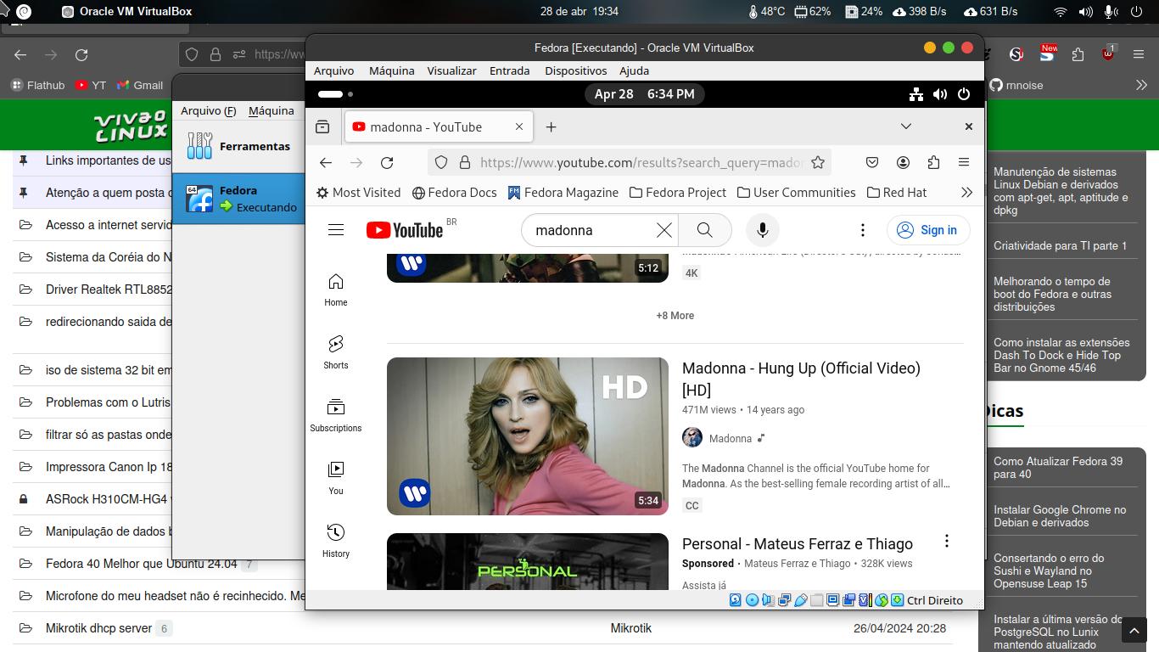Show more host browser bookmarks

(1141, 85)
